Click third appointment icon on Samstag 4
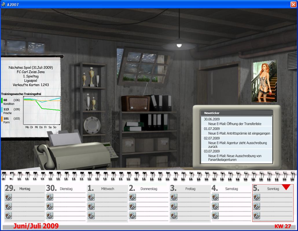The image size is (298, 231). 215,216
